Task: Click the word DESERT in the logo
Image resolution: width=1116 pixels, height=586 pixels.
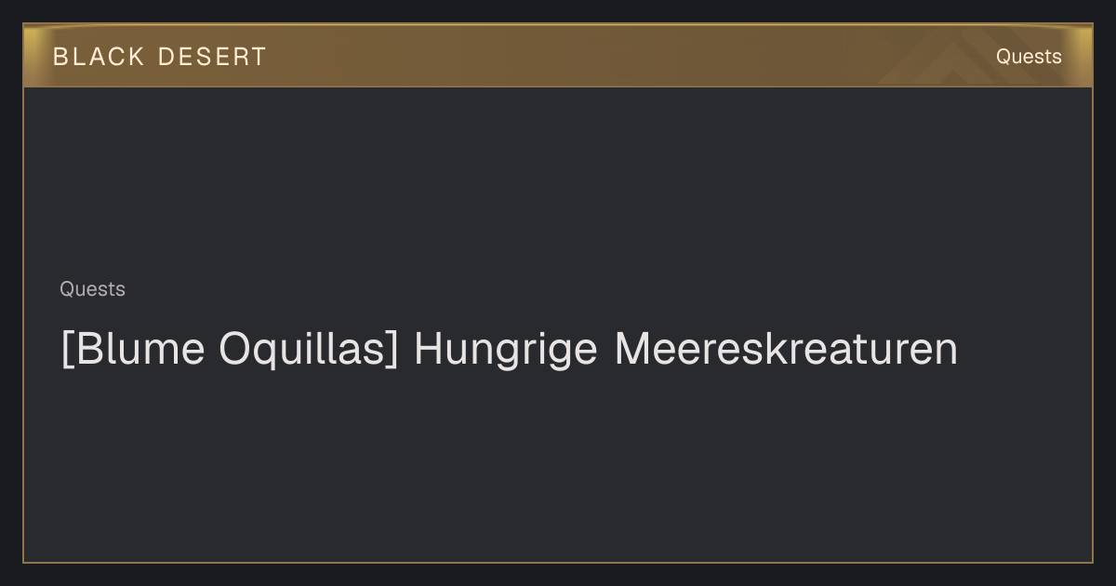Action: tap(212, 57)
